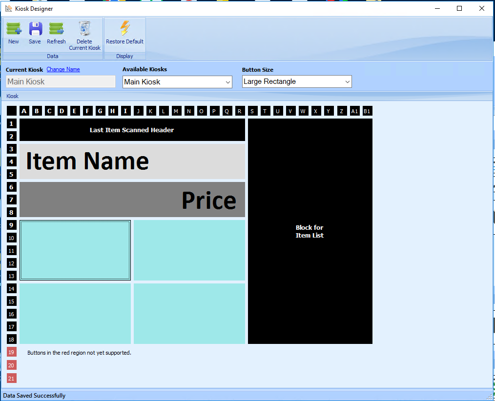Click the Current Kiosk name field
Viewport: 495px width, 401px height.
[61, 82]
